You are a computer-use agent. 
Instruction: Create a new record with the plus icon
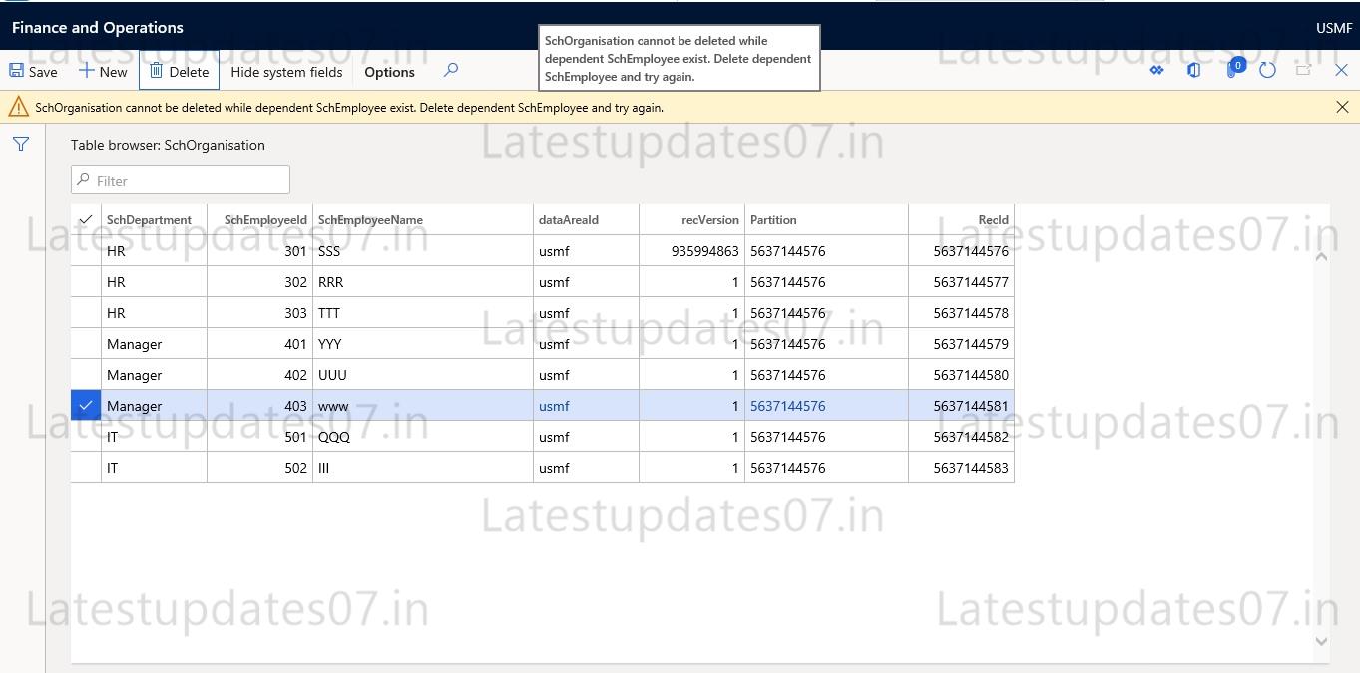pyautogui.click(x=103, y=71)
